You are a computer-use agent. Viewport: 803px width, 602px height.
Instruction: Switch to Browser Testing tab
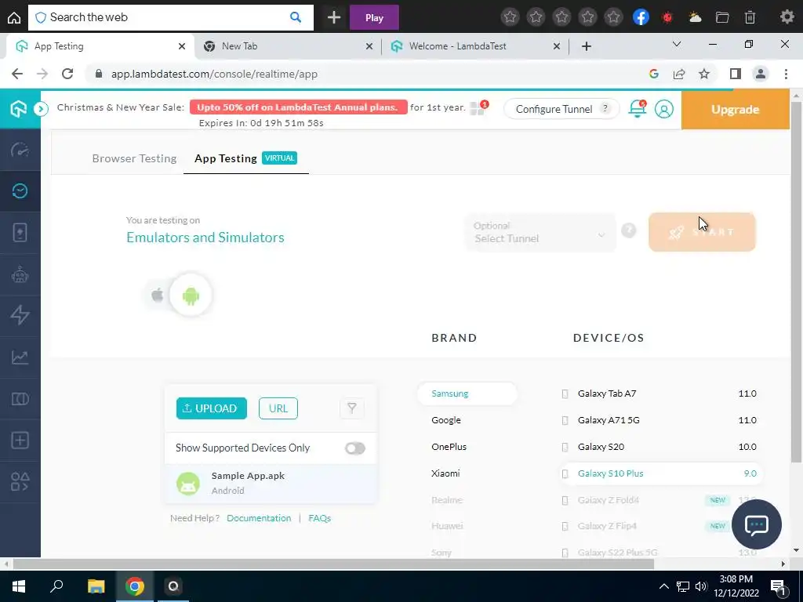(134, 158)
